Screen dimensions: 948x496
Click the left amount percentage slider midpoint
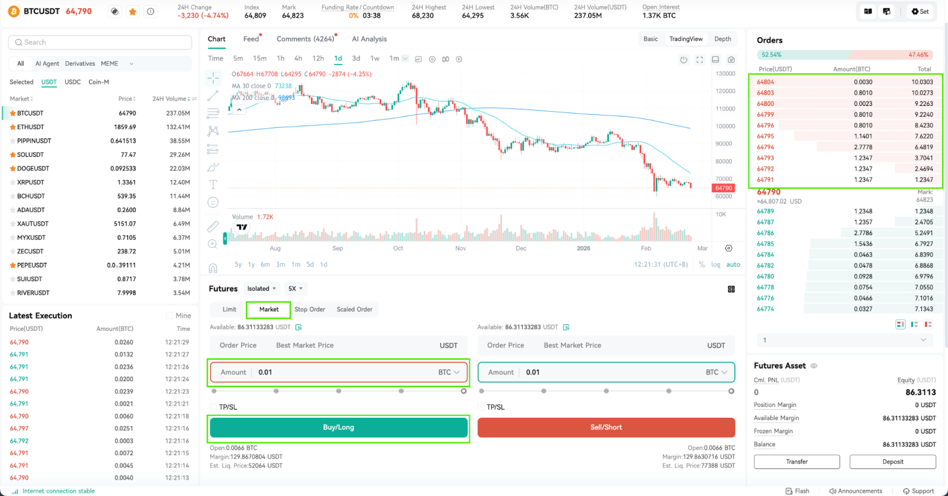click(339, 391)
